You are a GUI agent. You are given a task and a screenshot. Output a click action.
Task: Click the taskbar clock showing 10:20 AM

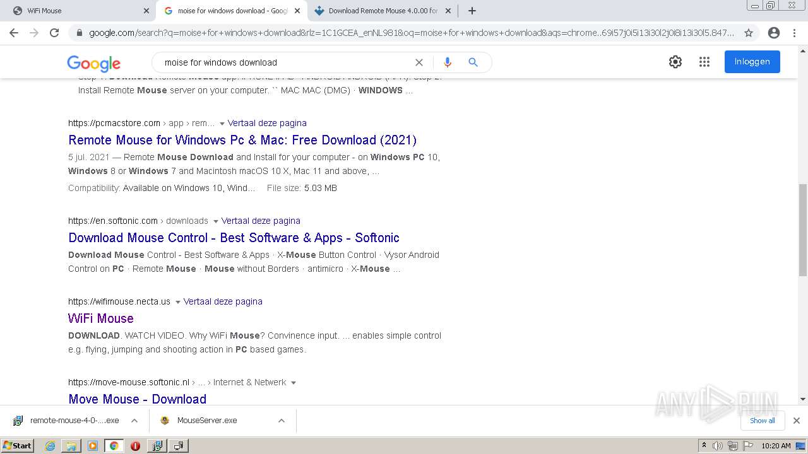click(776, 446)
